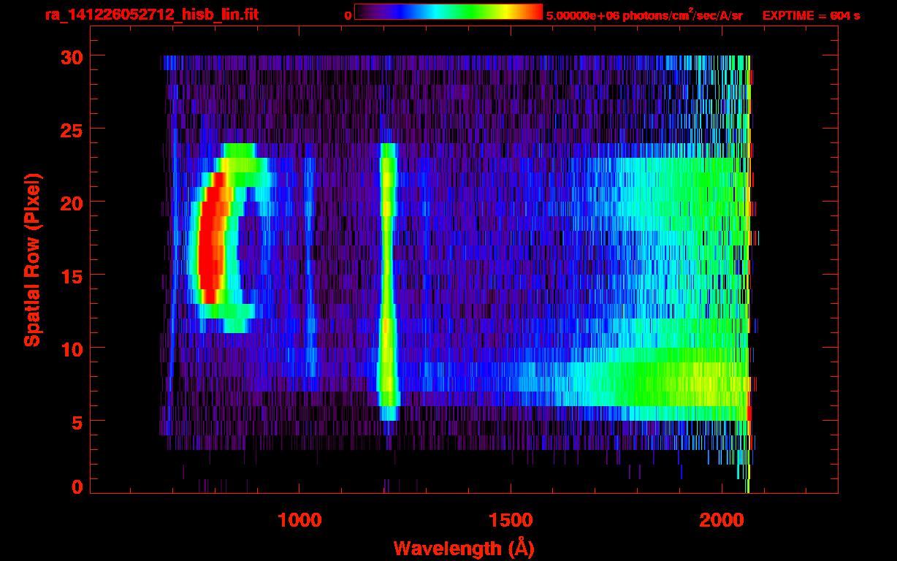Click the bright red arc emission feature
The width and height of the screenshot is (897, 561).
pos(213,237)
